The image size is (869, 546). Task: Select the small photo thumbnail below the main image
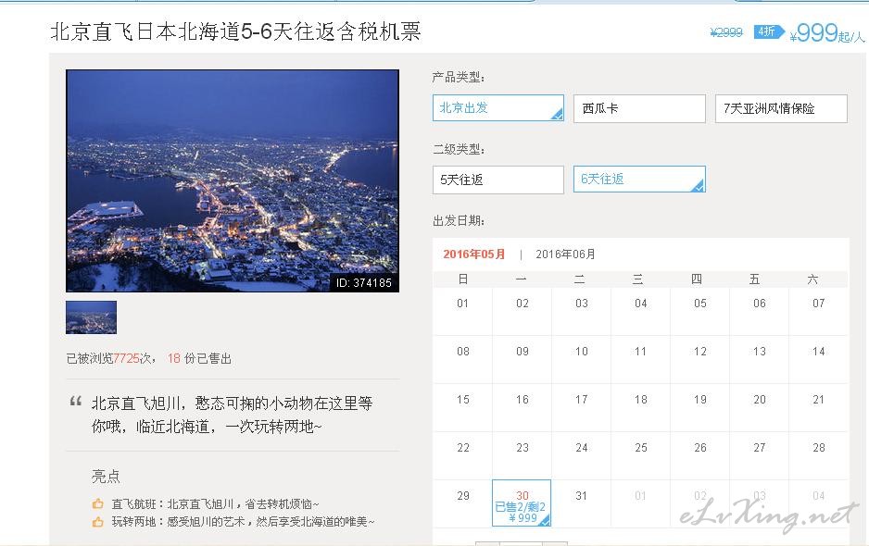point(91,317)
